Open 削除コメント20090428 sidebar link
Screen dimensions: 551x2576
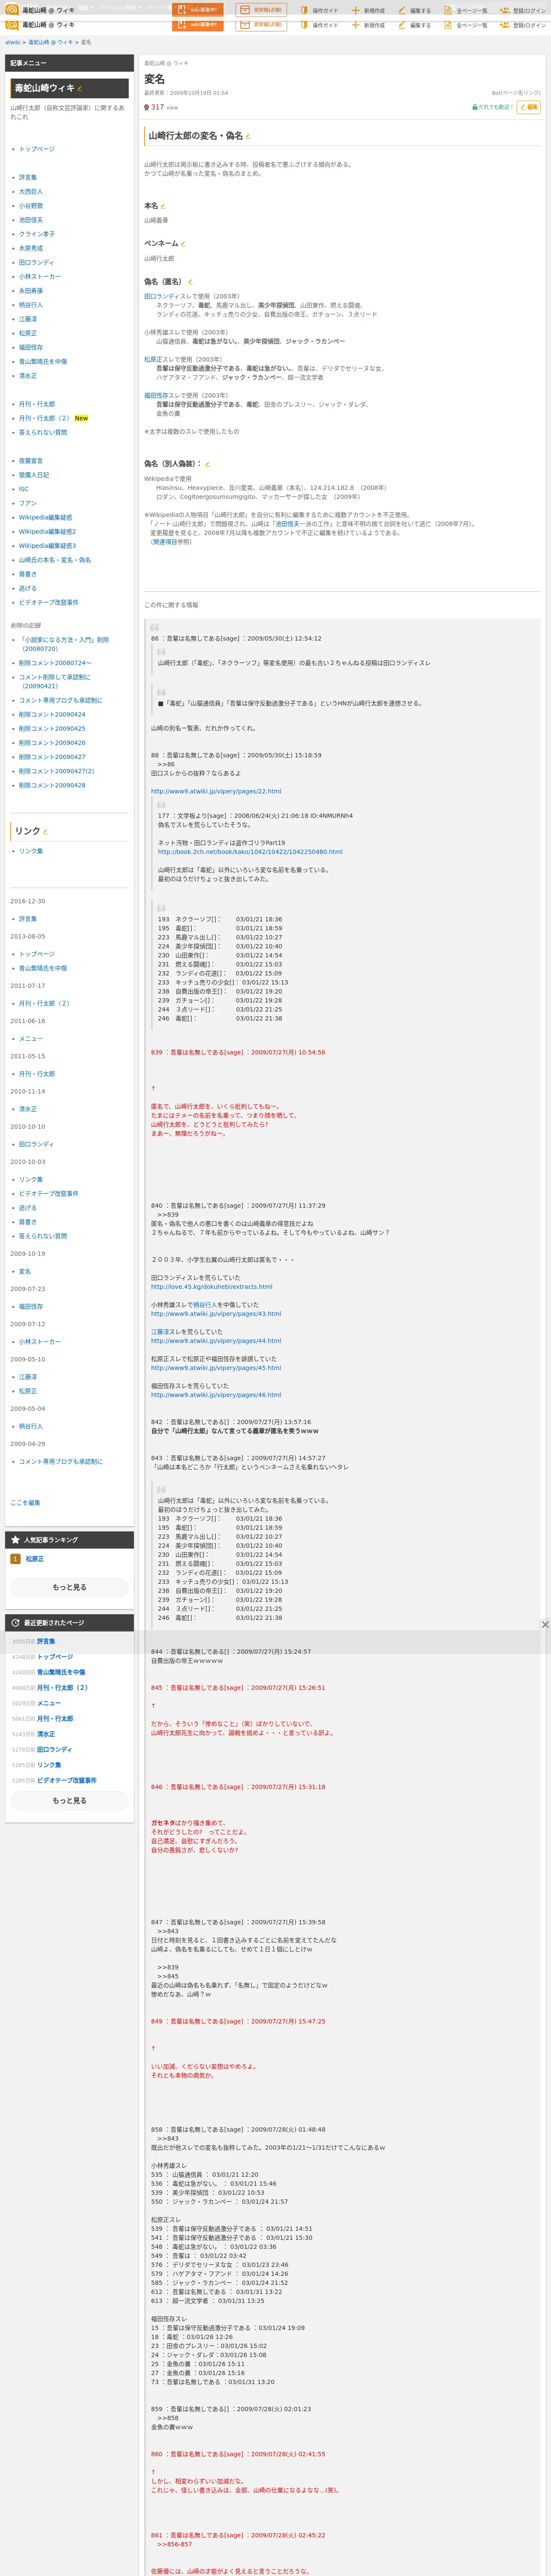click(52, 785)
